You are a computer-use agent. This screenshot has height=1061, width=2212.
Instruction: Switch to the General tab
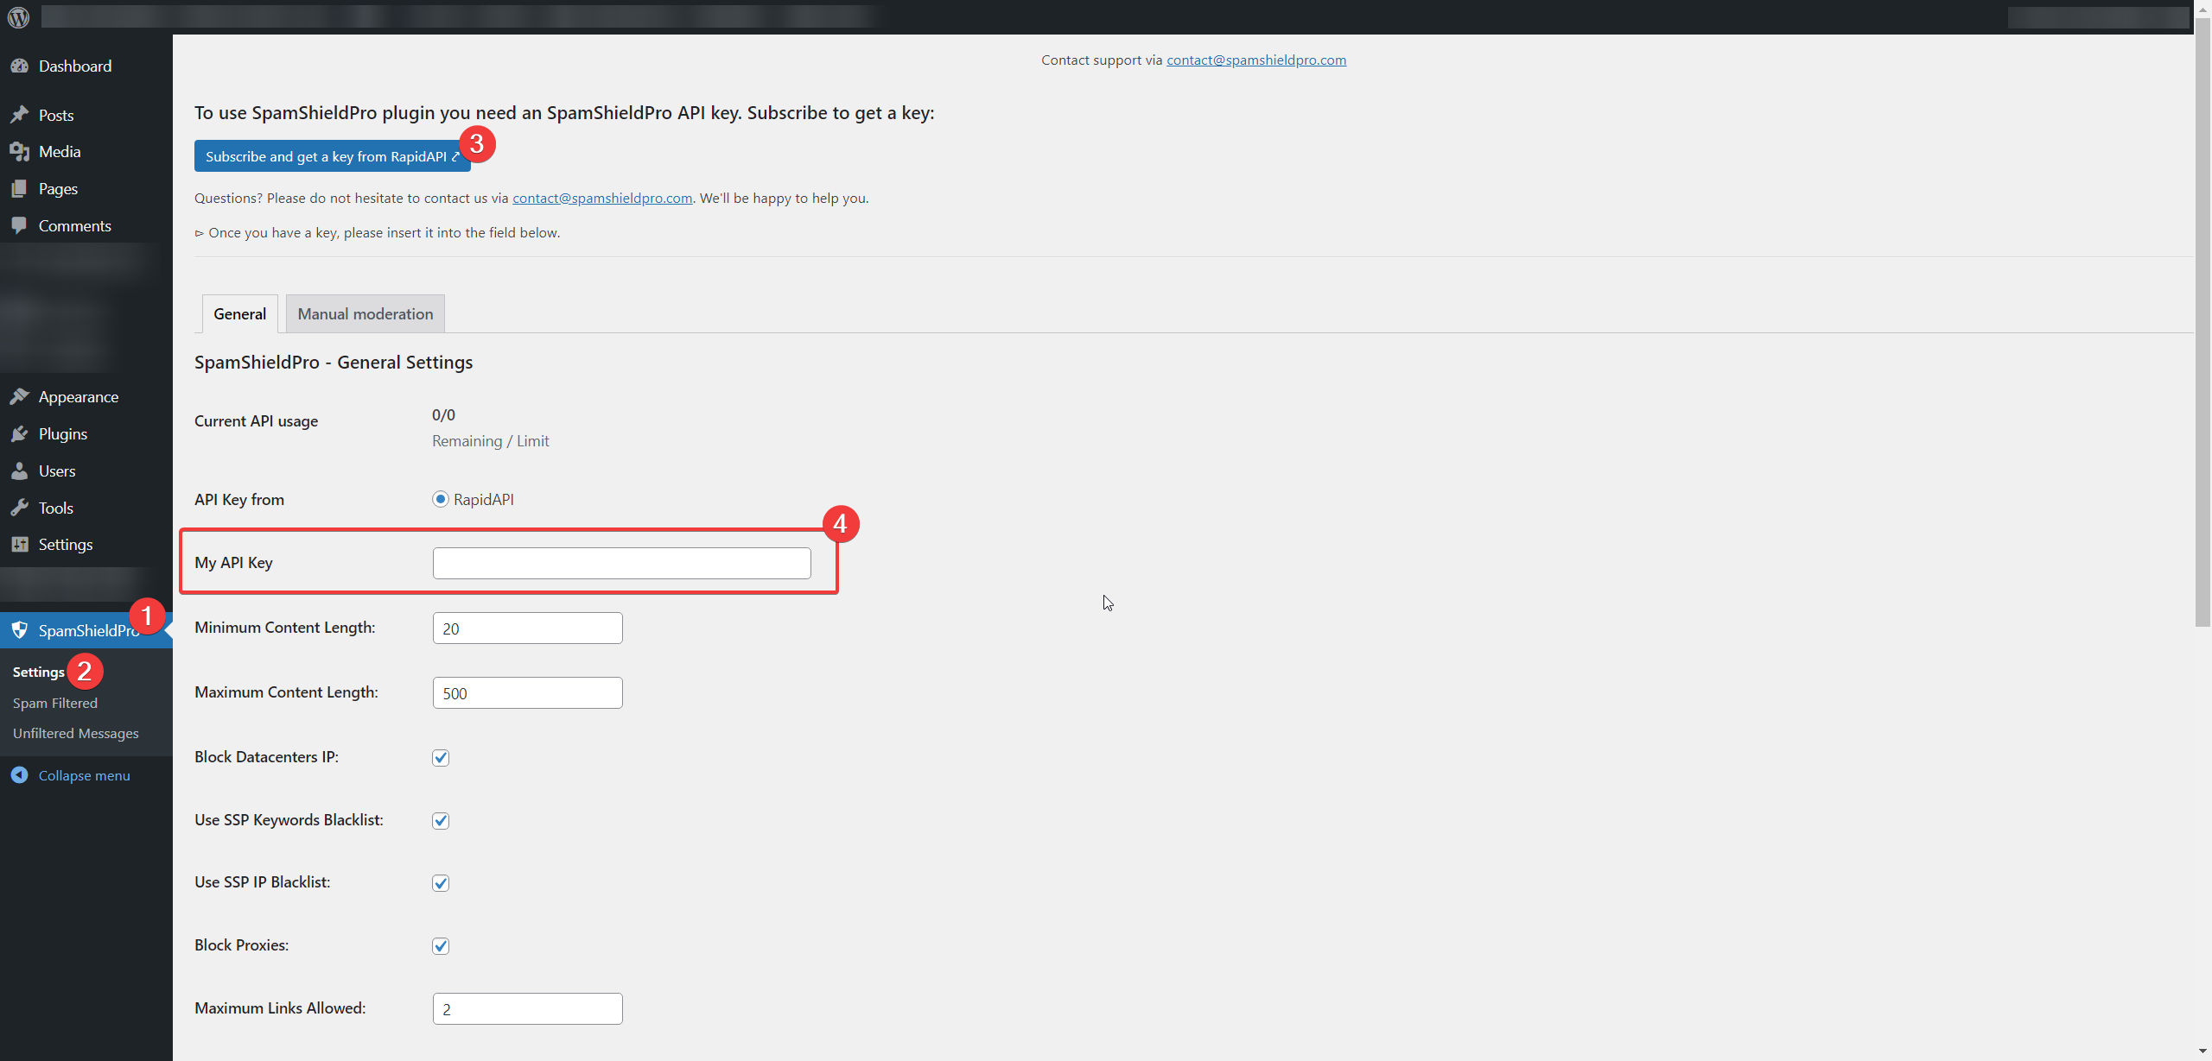click(240, 314)
